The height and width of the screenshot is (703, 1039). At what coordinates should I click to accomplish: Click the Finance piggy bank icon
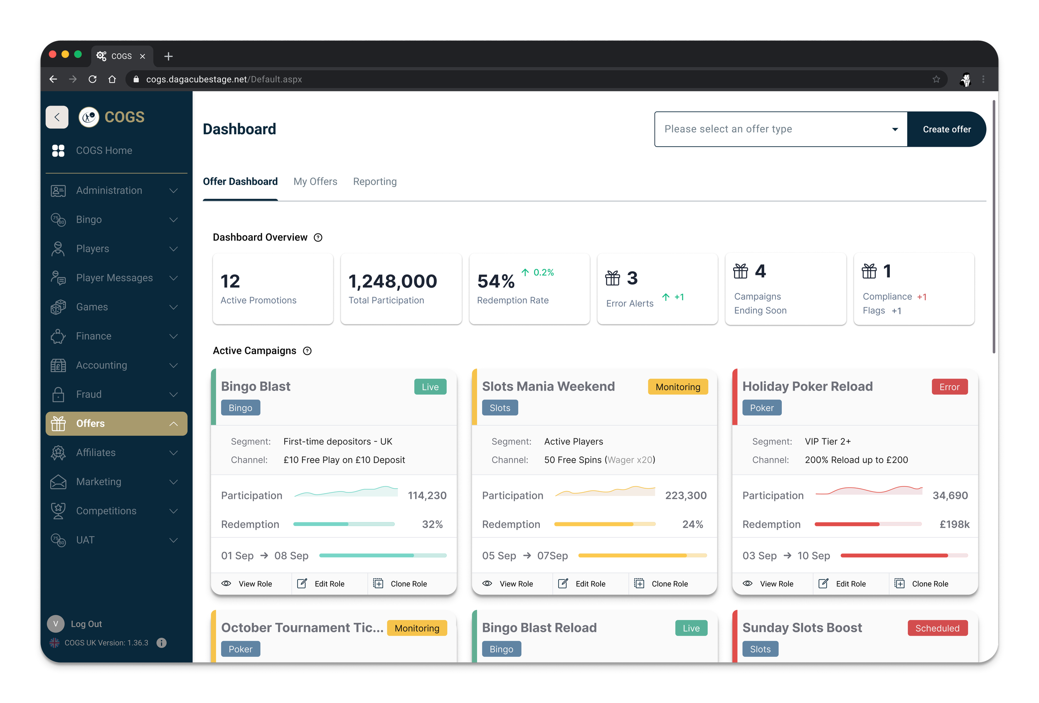(58, 336)
